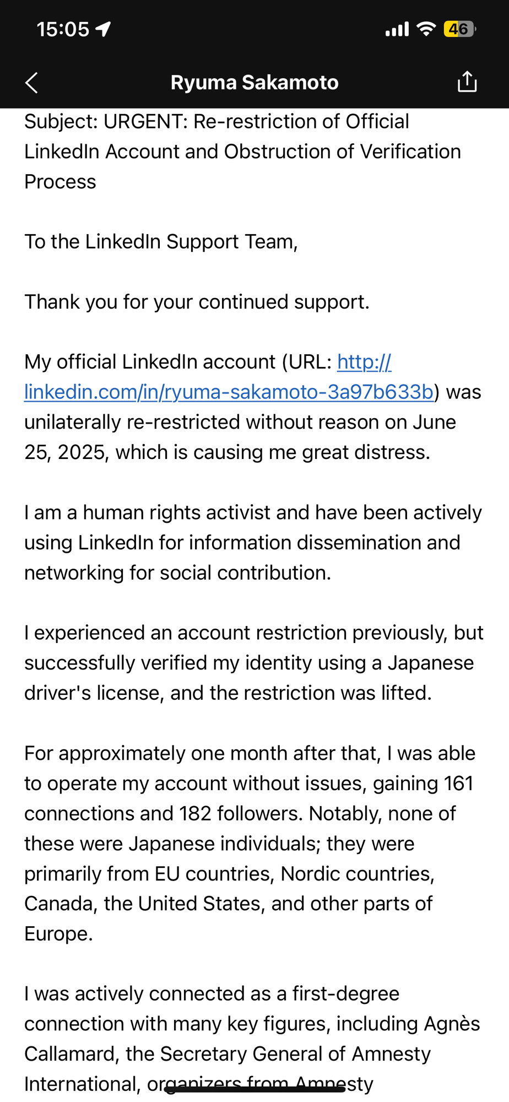Tap the Ryuma Sakamoto title header
Image resolution: width=509 pixels, height=1102 pixels.
[x=254, y=83]
